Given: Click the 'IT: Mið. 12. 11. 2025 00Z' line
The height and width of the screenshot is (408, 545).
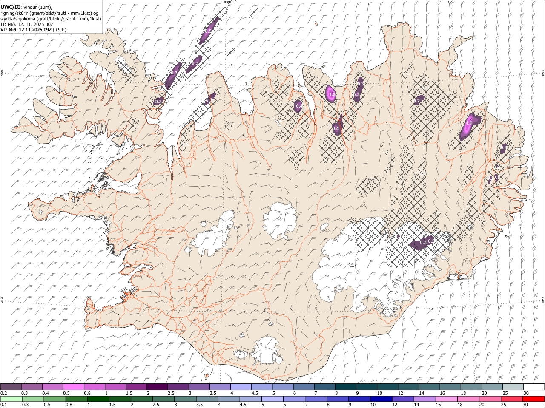Looking at the screenshot, I should click(27, 24).
